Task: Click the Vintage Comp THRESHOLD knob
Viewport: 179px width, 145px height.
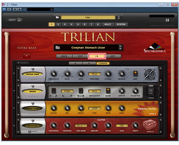Action: click(53, 74)
